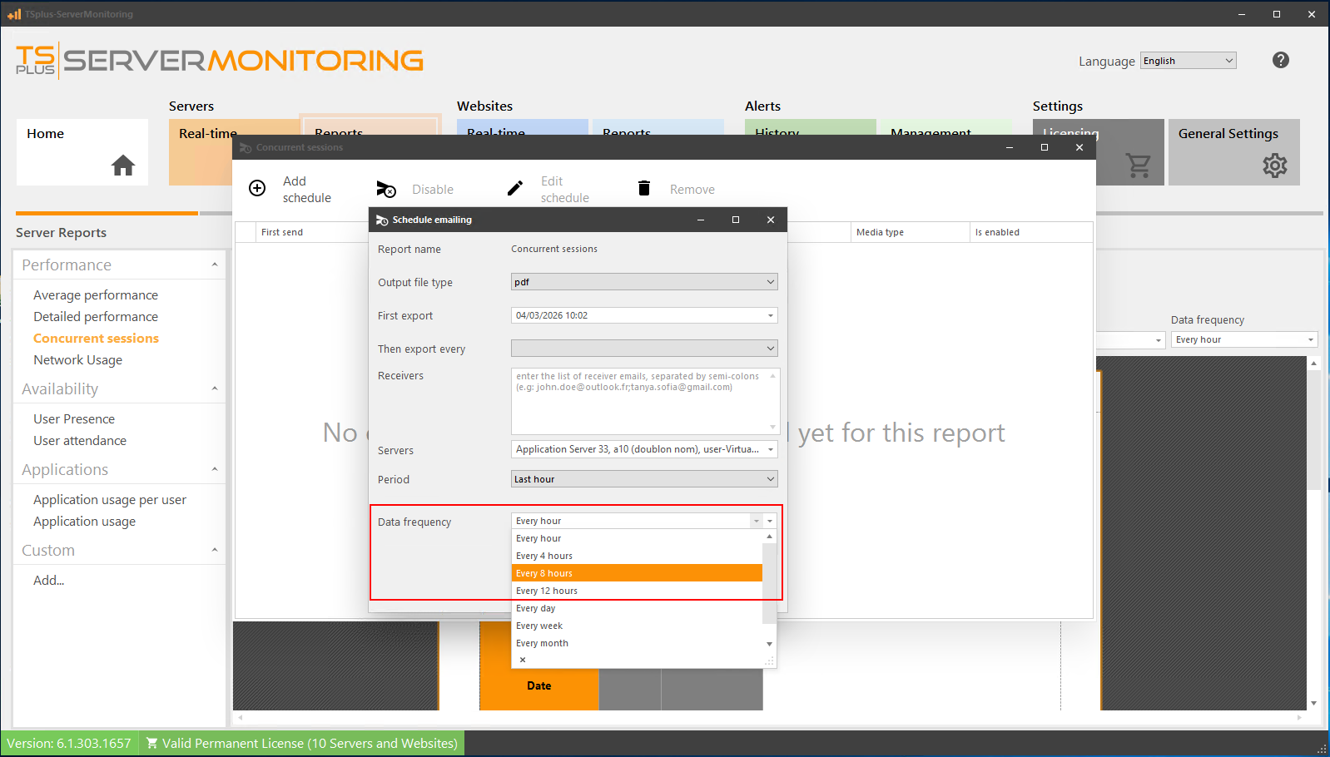1330x757 pixels.
Task: Close the Schedule emailing dialog
Action: coord(770,220)
